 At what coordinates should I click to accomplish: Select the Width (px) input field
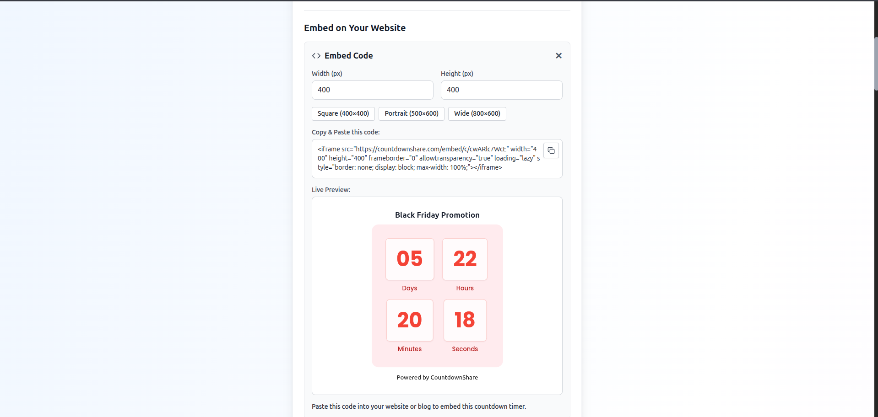372,90
